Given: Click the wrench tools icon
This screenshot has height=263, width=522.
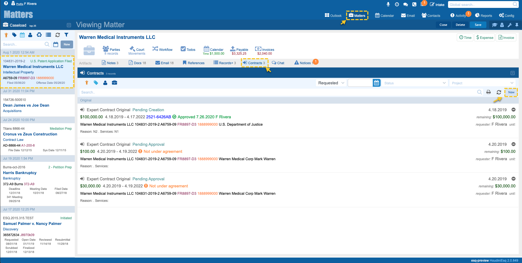Looking at the screenshot, I should [510, 25].
